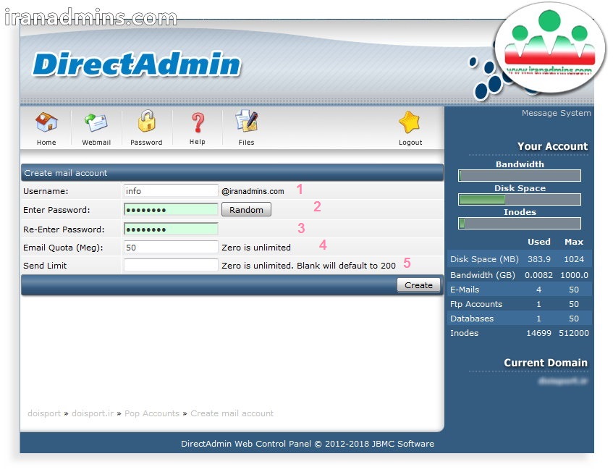613x472 pixels.
Task: Click the 383.9 disk used value
Action: [x=538, y=259]
